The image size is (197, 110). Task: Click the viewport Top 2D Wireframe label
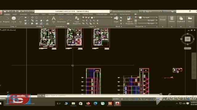pos(8,30)
